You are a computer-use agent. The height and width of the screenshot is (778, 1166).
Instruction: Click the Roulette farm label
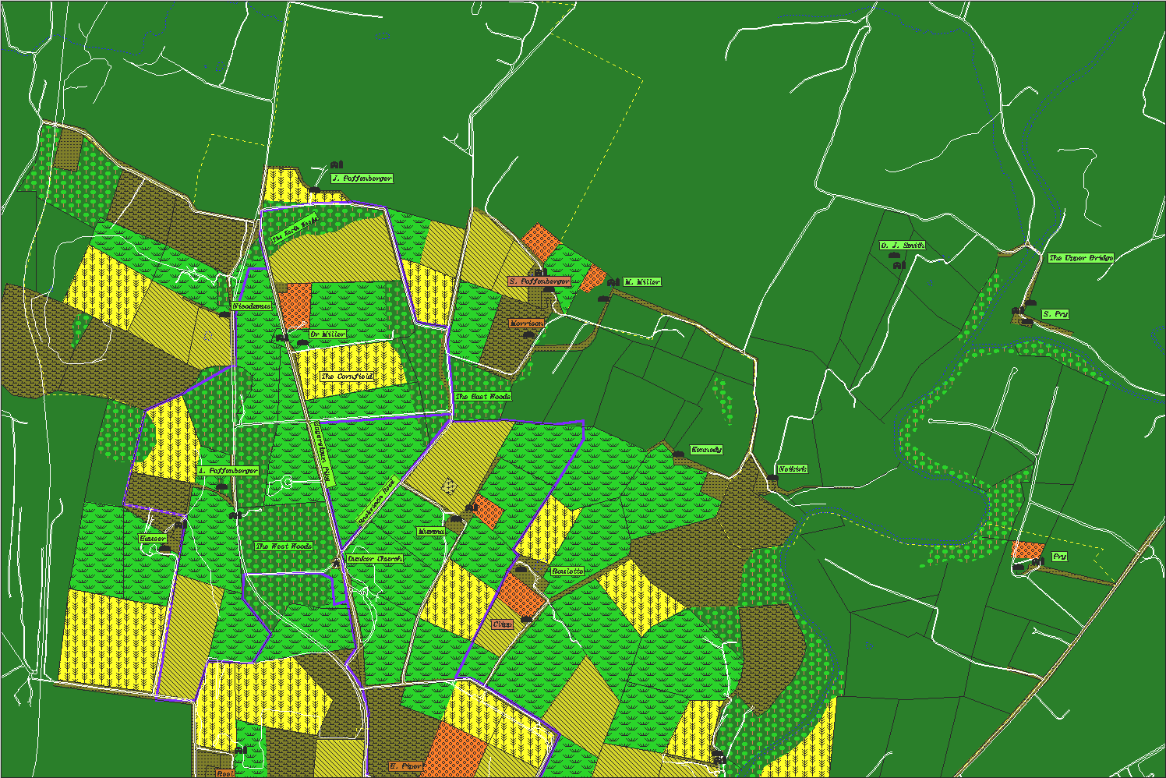567,571
